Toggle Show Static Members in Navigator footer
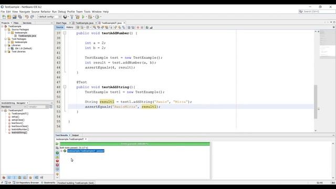This screenshot has height=189, width=336. click(x=15, y=177)
